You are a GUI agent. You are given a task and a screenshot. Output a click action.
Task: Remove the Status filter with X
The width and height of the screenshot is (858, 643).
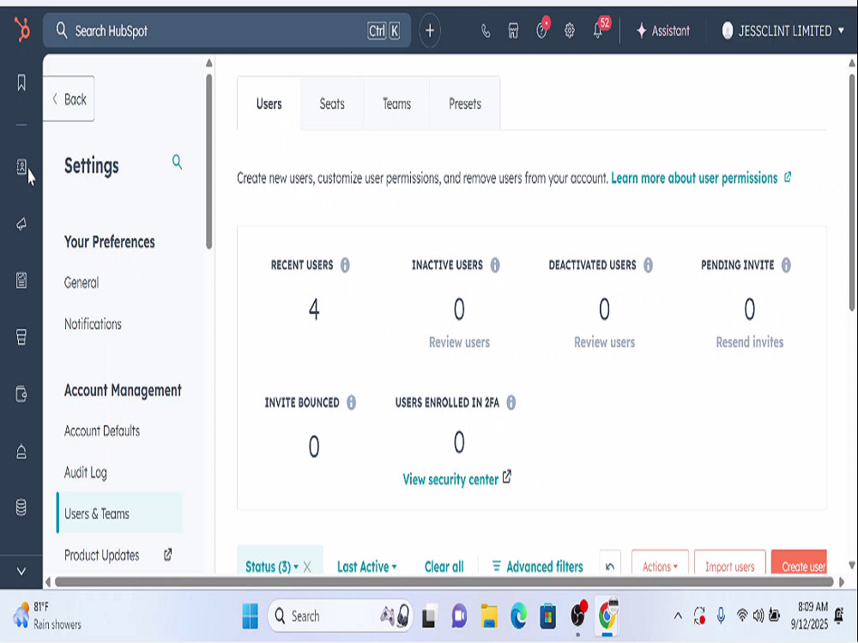307,567
